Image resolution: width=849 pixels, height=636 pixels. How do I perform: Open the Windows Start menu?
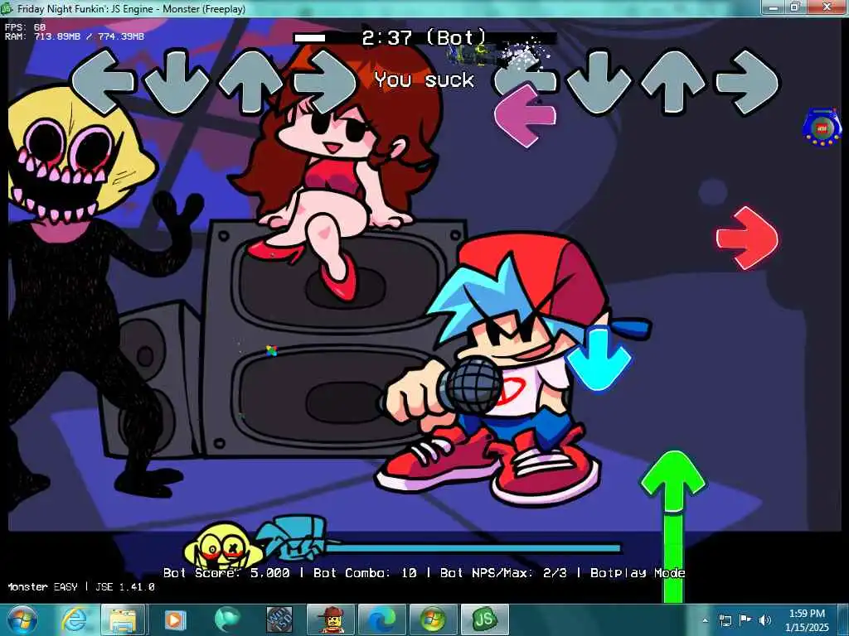tap(22, 619)
